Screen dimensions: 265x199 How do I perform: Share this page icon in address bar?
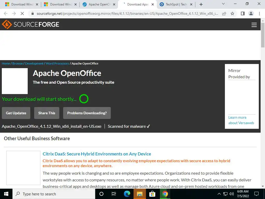[x=224, y=13]
